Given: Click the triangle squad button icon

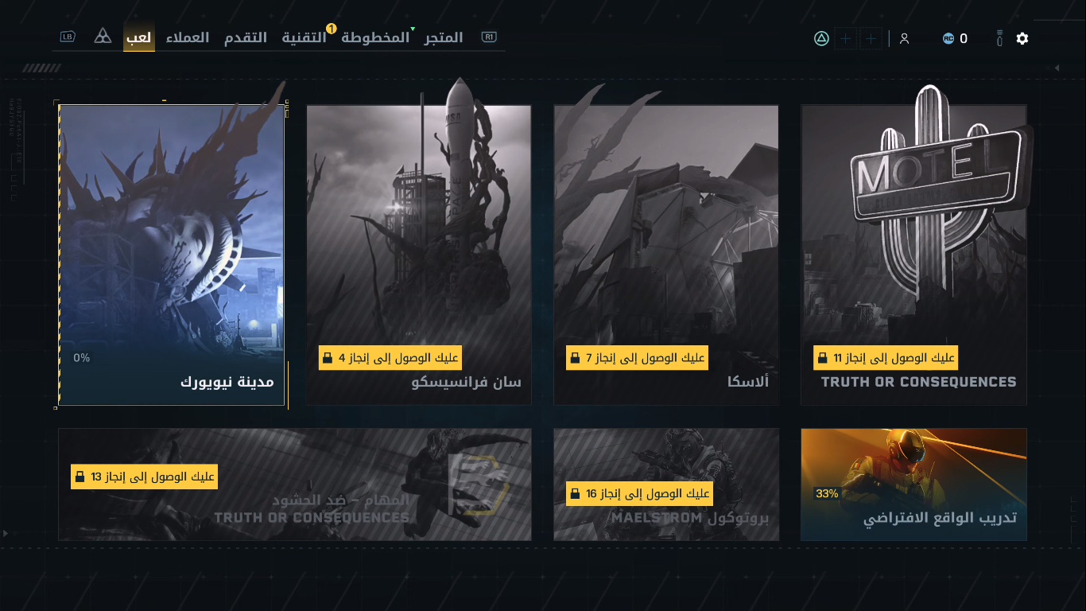Looking at the screenshot, I should pyautogui.click(x=821, y=38).
